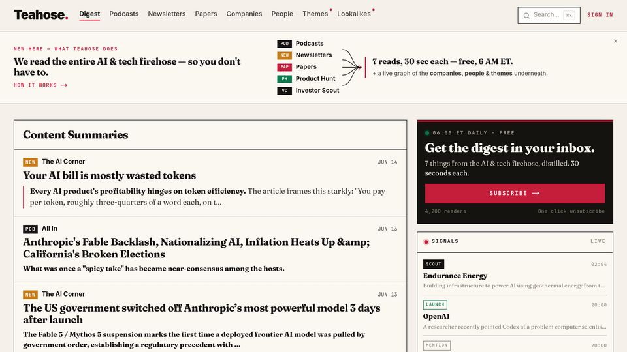
Task: Click the search magnifier icon
Action: [x=526, y=16]
